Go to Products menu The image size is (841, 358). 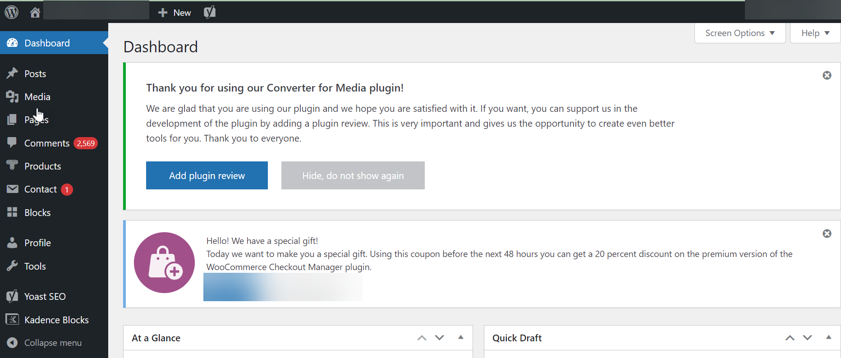[54, 166]
